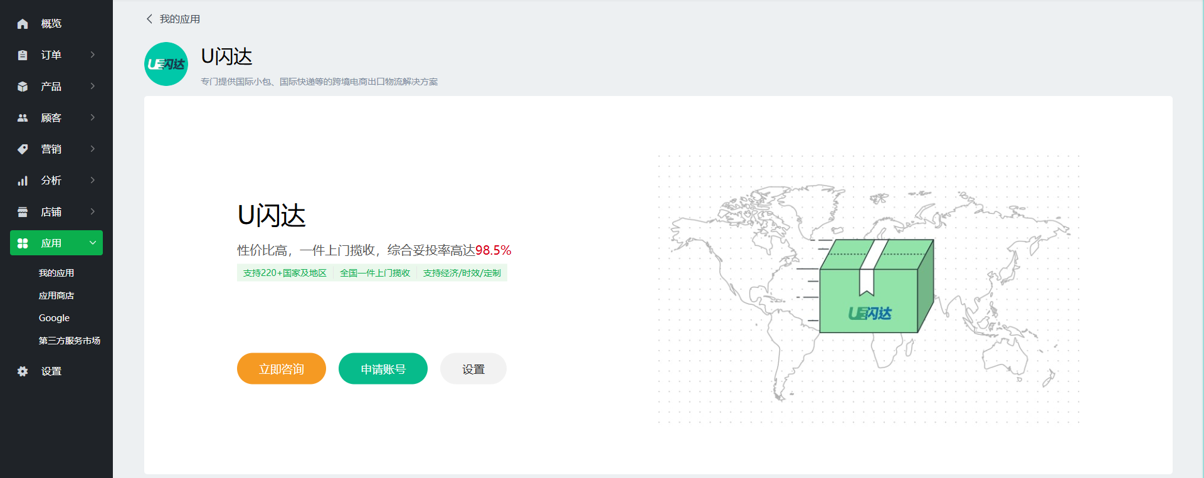Select 应用商店 in the sidebar submenu
Screen dimensions: 1204x478
(56, 295)
